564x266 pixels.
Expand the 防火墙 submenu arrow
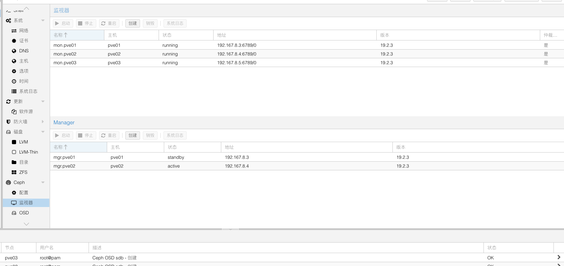pyautogui.click(x=43, y=122)
